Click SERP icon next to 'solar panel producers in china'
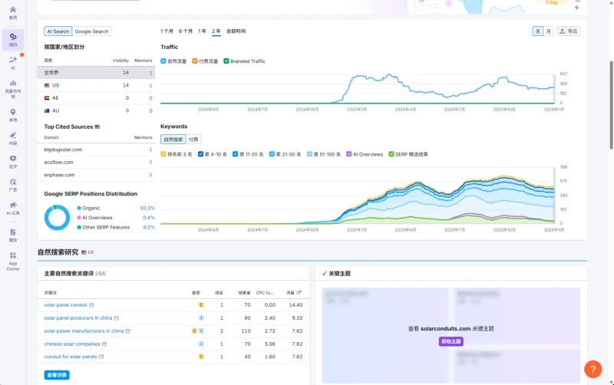The width and height of the screenshot is (614, 385). [x=117, y=318]
